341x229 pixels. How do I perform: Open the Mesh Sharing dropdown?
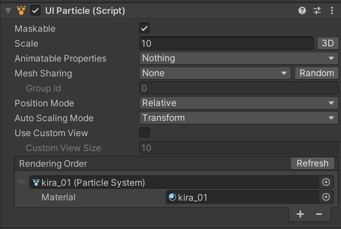[x=215, y=73]
